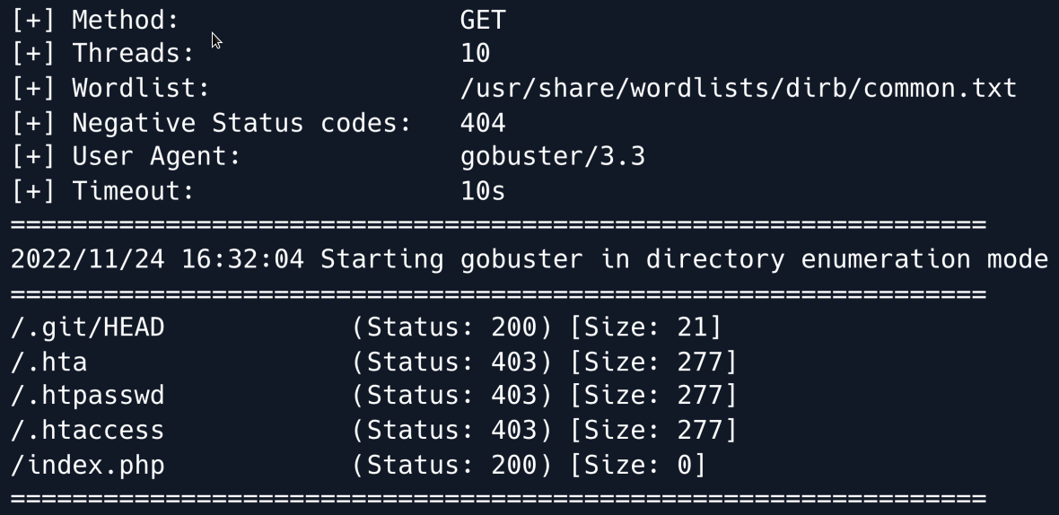Select the /.htpasswd path text
Viewport: 1059px width, 515px height.
pos(88,397)
